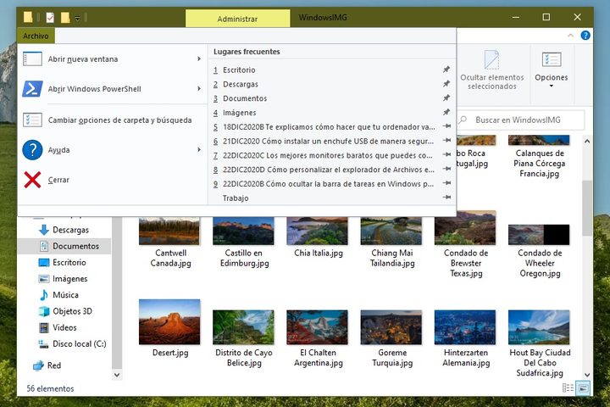Image resolution: width=610 pixels, height=407 pixels.
Task: Click the file list scroll up arrow
Action: 587,141
